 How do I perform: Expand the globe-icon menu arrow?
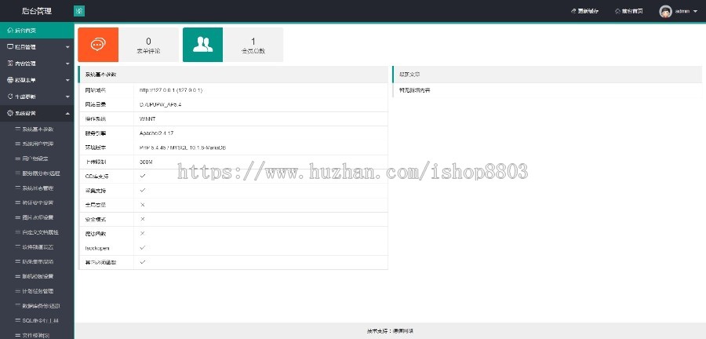(67, 81)
